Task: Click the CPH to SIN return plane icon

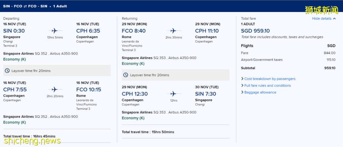Action: tap(173, 94)
